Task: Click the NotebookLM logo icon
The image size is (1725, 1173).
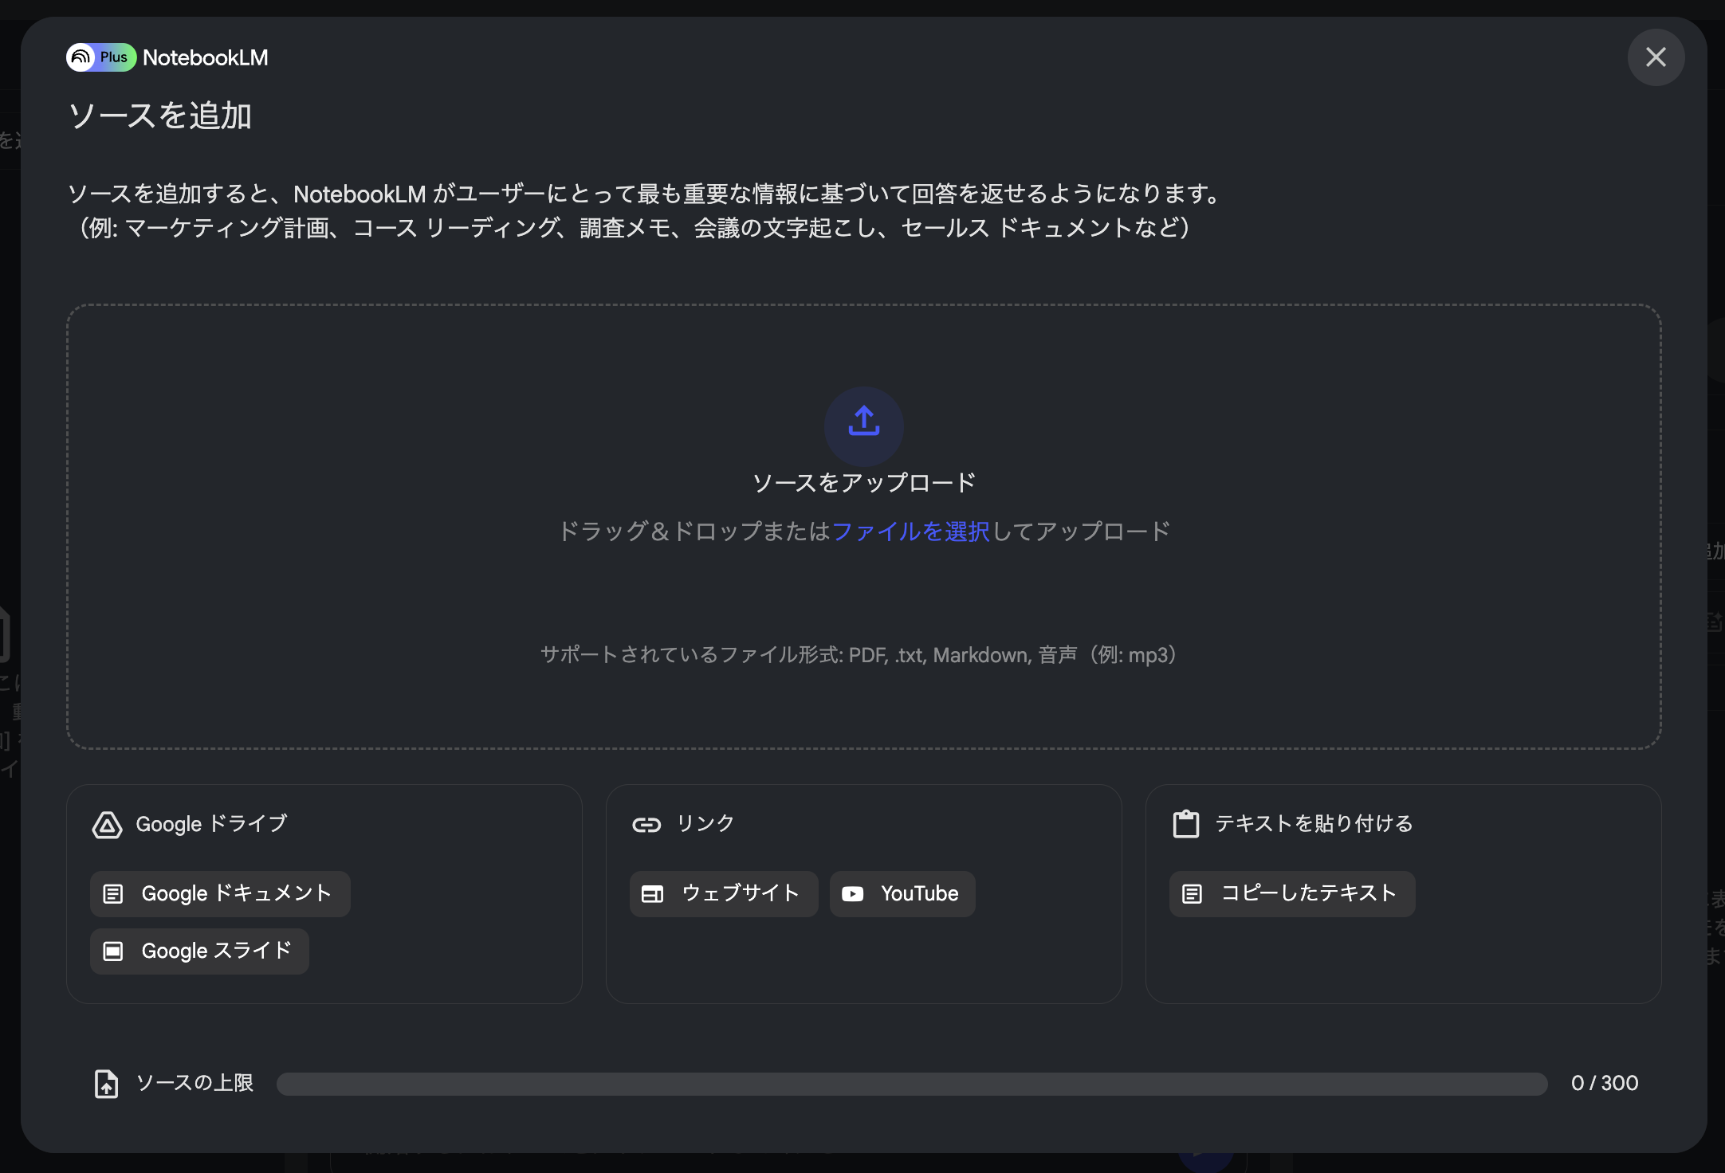Action: [82, 57]
